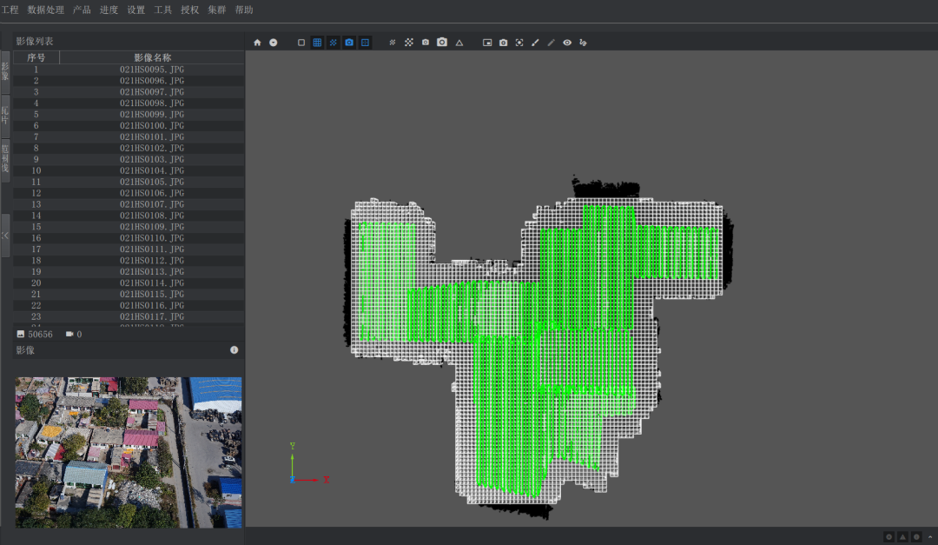This screenshot has height=545, width=938.
Task: Click the focus frame capture icon
Action: coord(519,42)
